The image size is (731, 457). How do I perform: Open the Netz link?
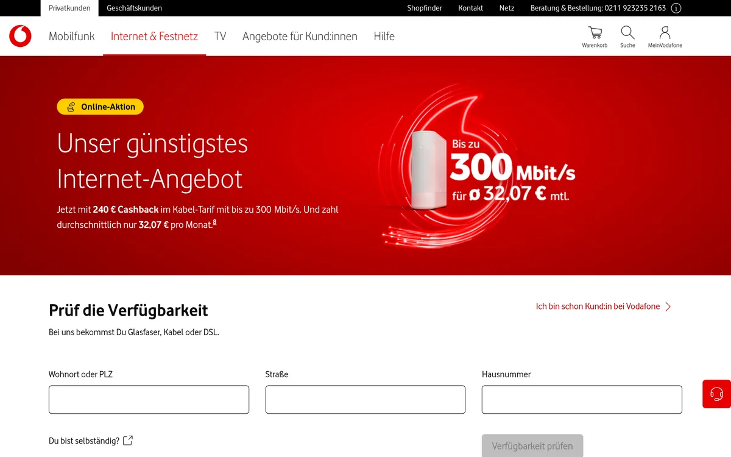pyautogui.click(x=507, y=8)
